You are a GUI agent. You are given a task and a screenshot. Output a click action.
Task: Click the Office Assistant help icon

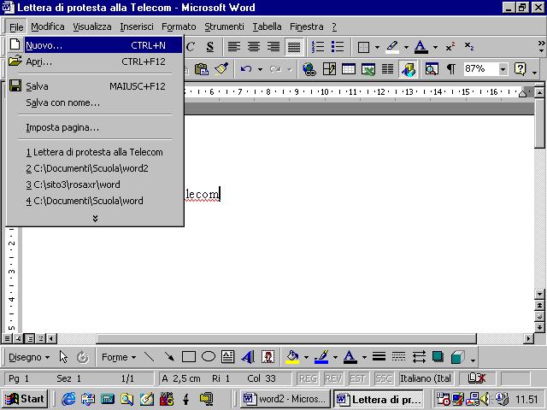[x=521, y=69]
